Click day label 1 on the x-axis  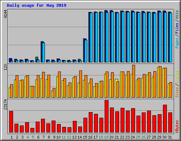point(12,137)
